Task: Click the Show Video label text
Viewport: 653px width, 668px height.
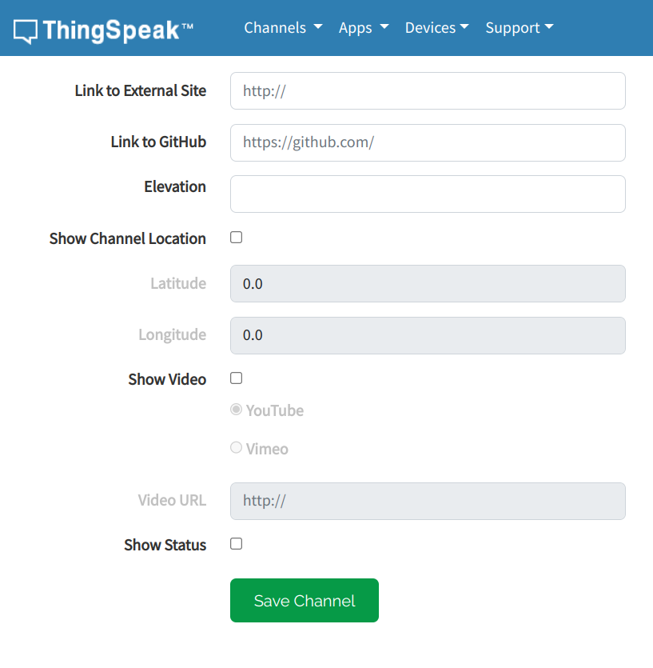Action: 167,379
